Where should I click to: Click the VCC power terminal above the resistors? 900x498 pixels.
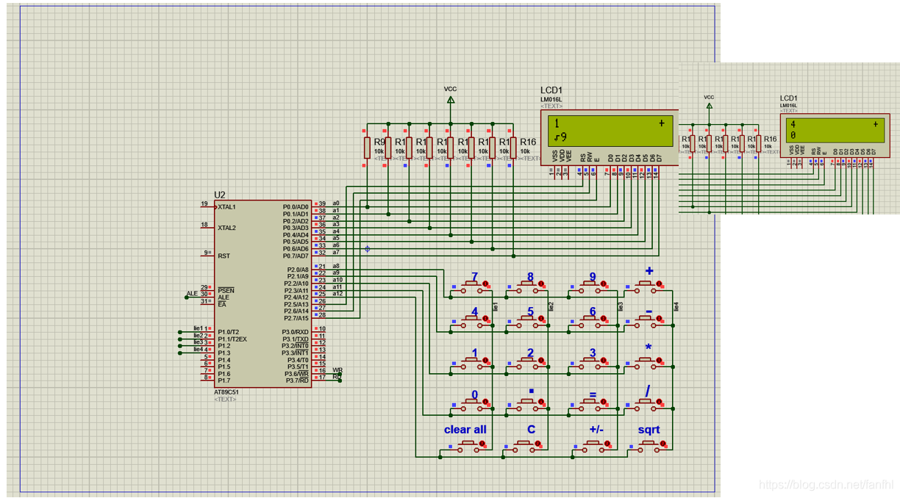(451, 99)
